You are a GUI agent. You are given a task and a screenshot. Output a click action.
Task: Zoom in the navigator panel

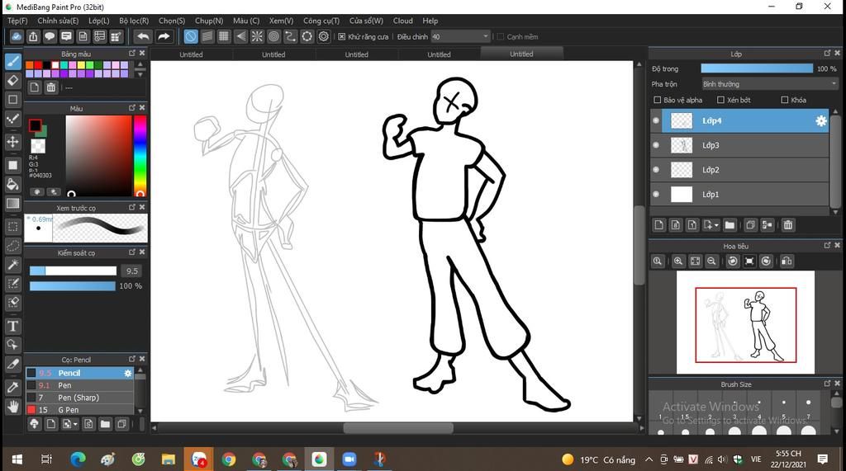(678, 261)
